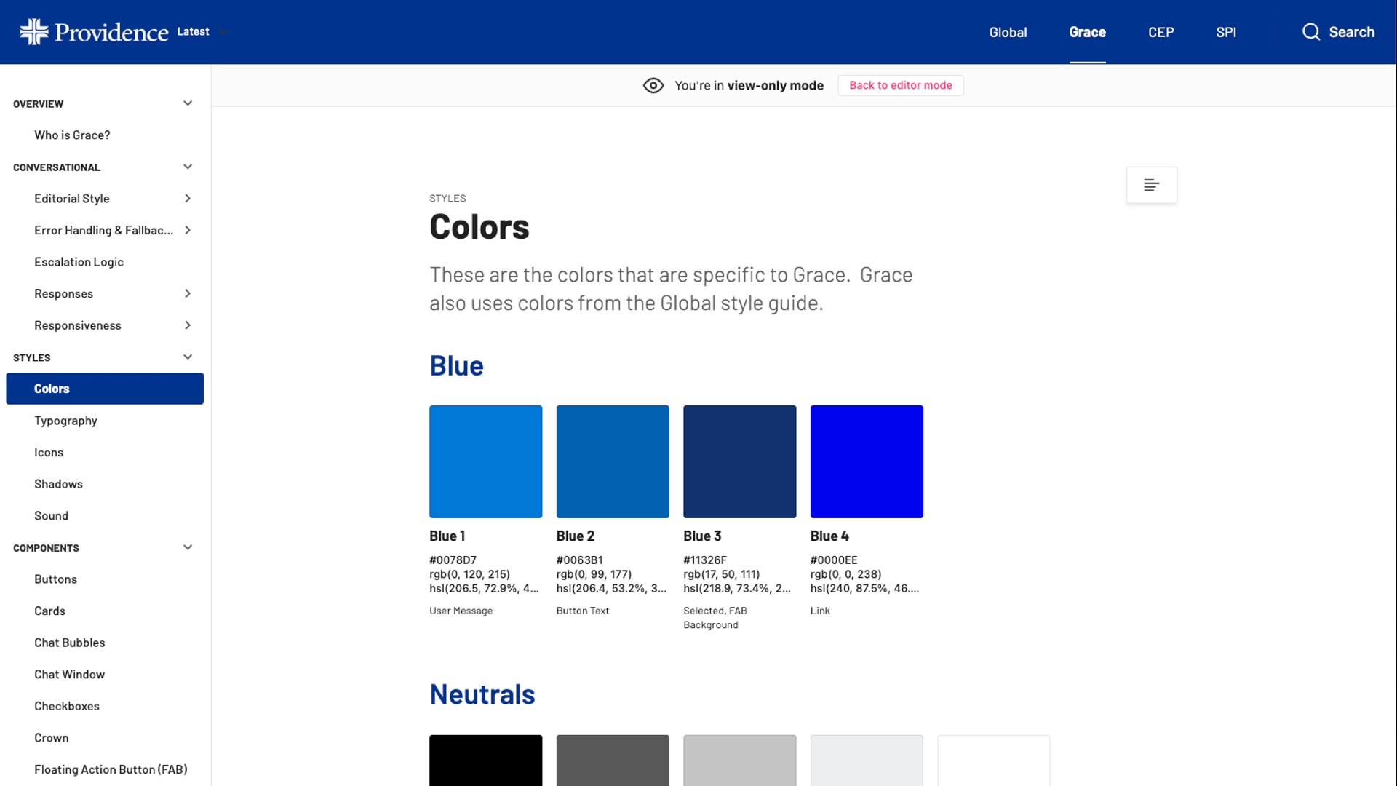This screenshot has height=786, width=1397.
Task: Click the Search label in header
Action: (1351, 32)
